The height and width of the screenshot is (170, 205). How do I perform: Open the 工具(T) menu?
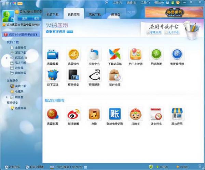[x=145, y=3]
